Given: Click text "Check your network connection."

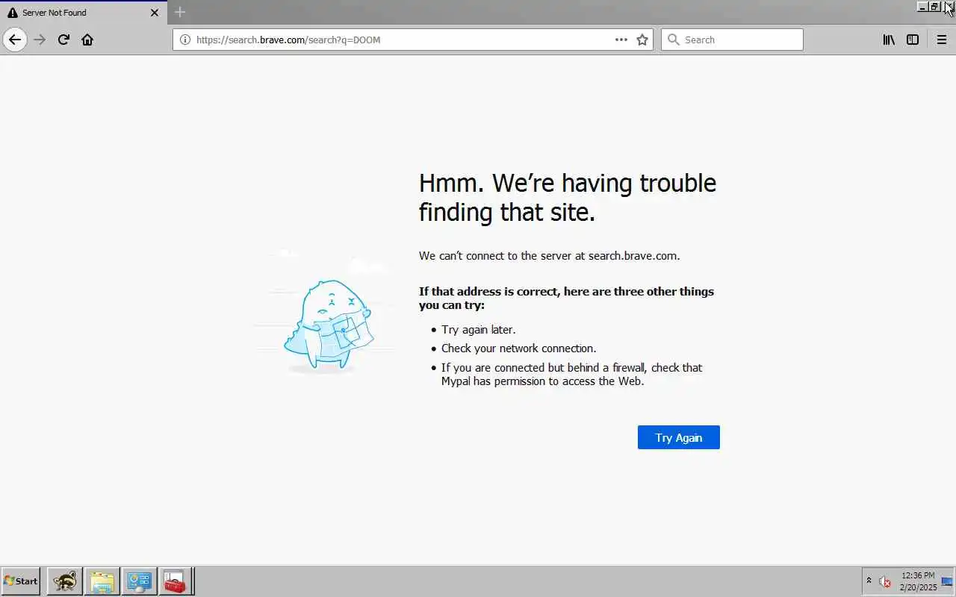Looking at the screenshot, I should (519, 348).
